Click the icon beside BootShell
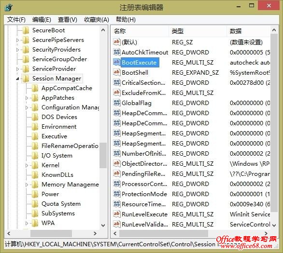 tap(116, 72)
